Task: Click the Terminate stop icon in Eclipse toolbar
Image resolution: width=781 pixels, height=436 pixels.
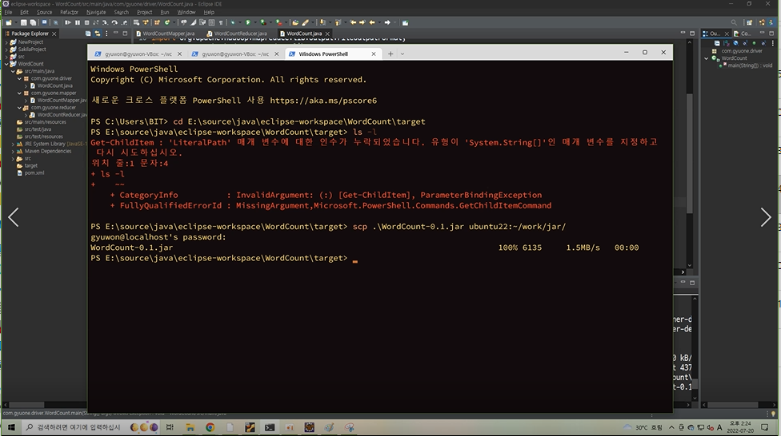Action: click(86, 22)
